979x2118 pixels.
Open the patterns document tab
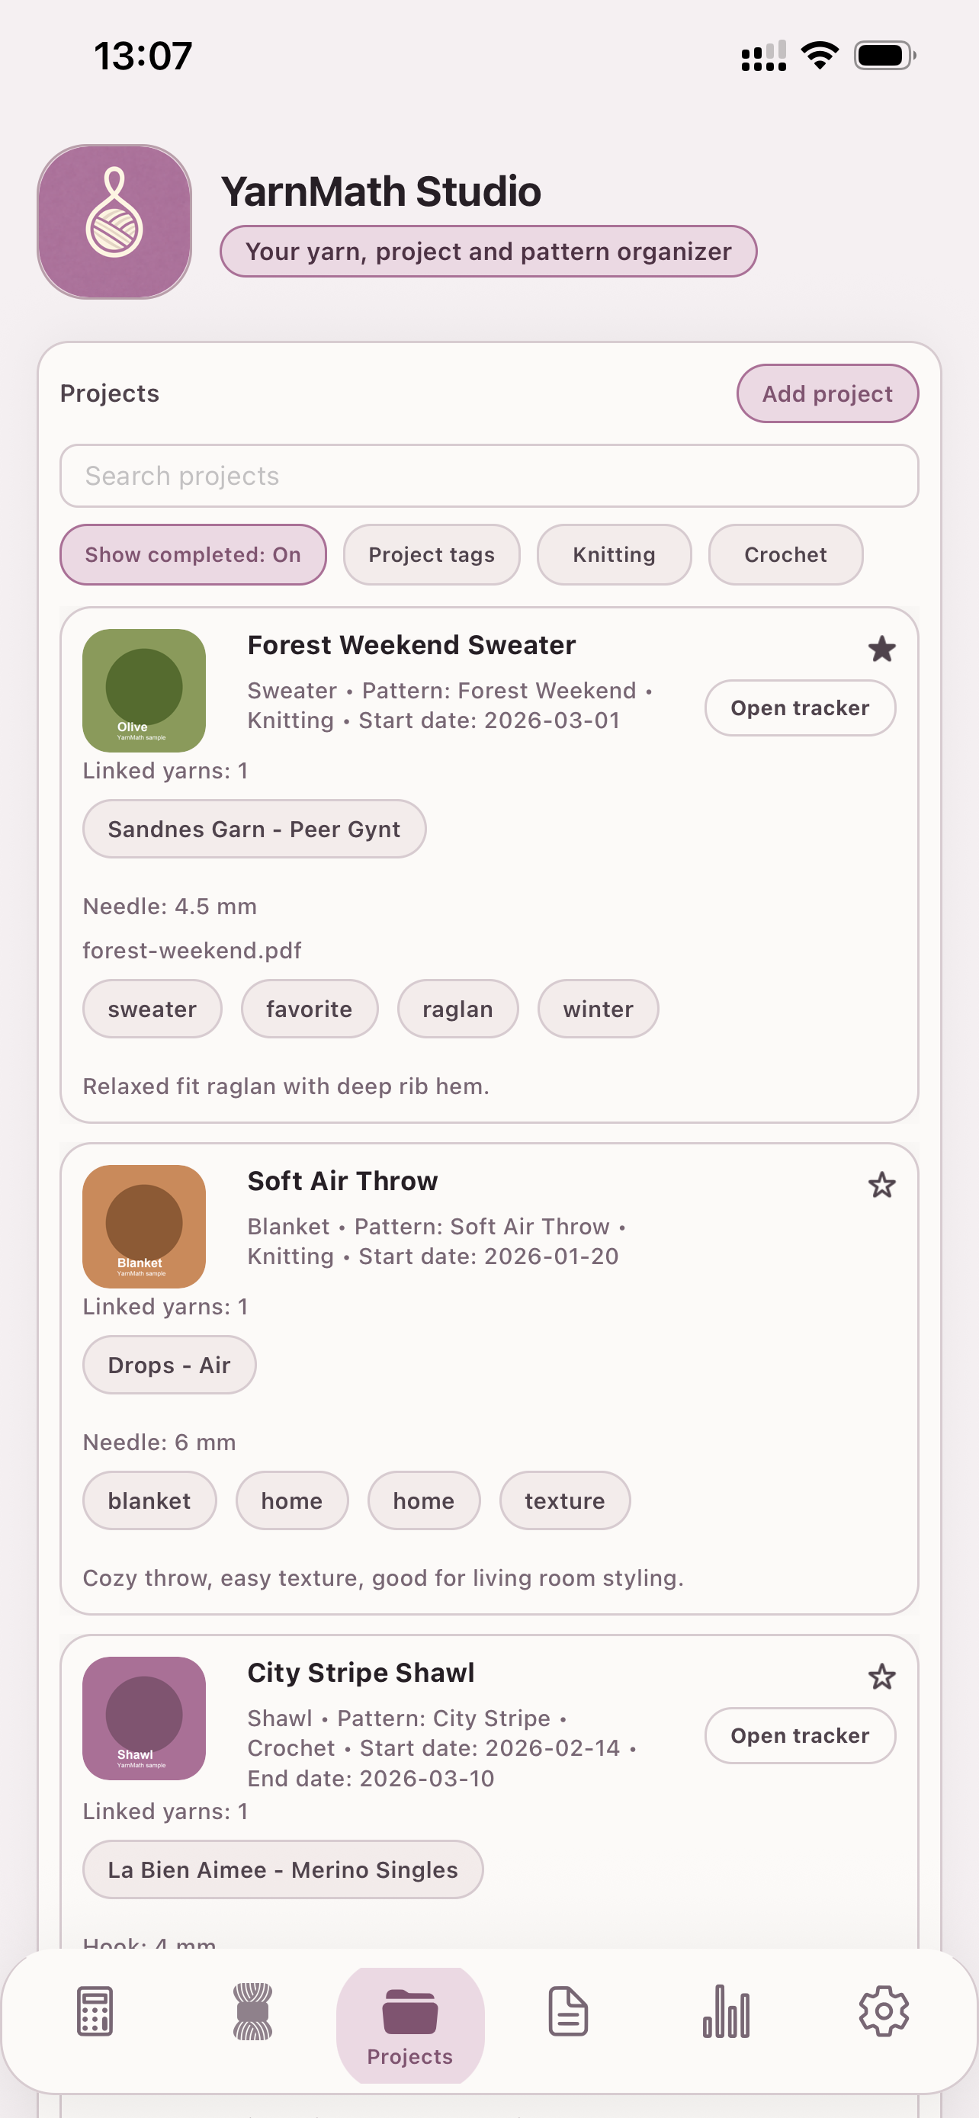tap(568, 2011)
